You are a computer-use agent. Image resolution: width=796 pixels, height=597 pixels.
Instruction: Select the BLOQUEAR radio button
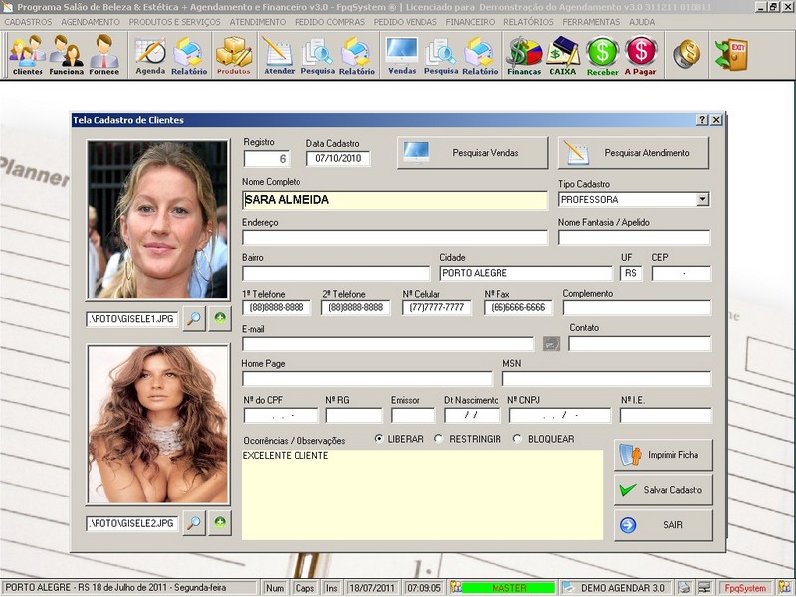point(517,439)
